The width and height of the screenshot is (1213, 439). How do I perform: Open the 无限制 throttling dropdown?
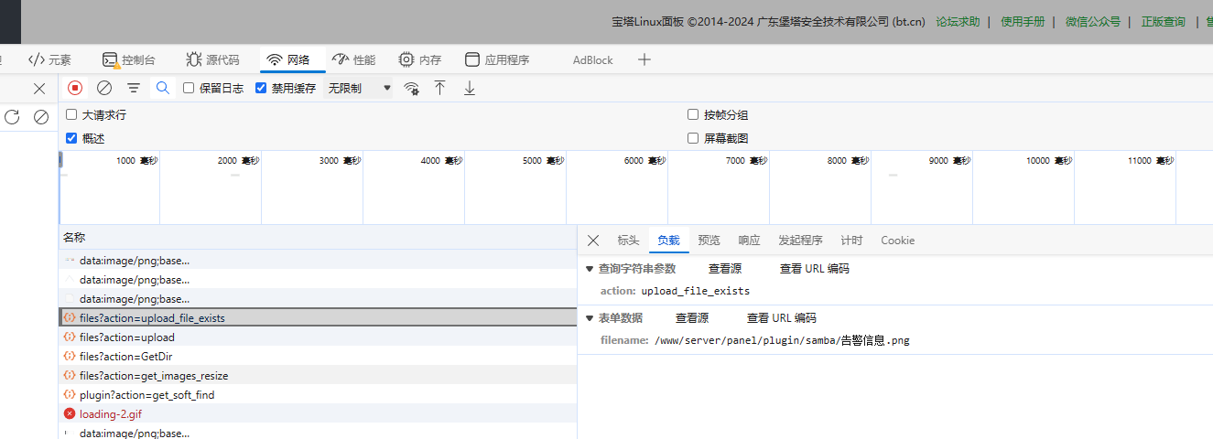click(x=359, y=88)
